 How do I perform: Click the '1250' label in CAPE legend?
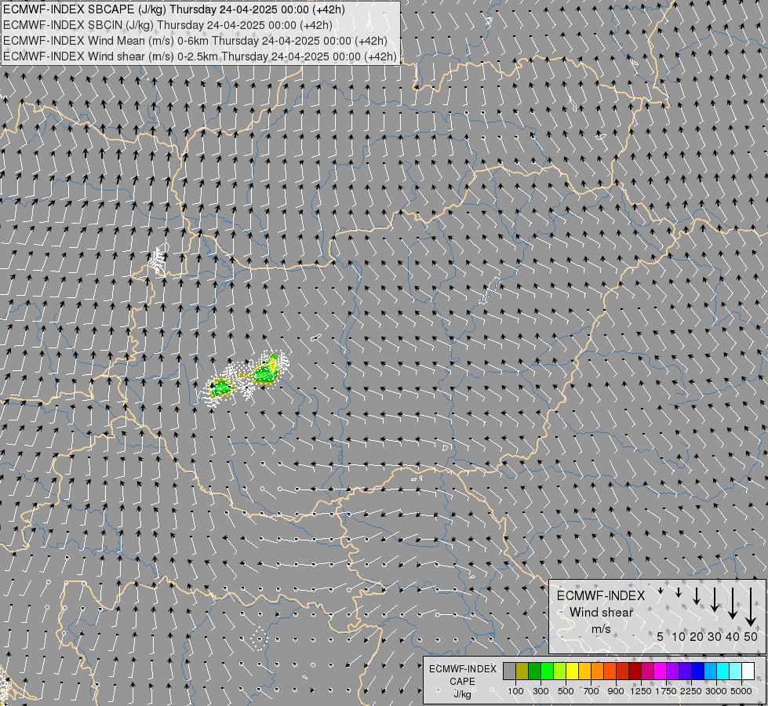(641, 691)
